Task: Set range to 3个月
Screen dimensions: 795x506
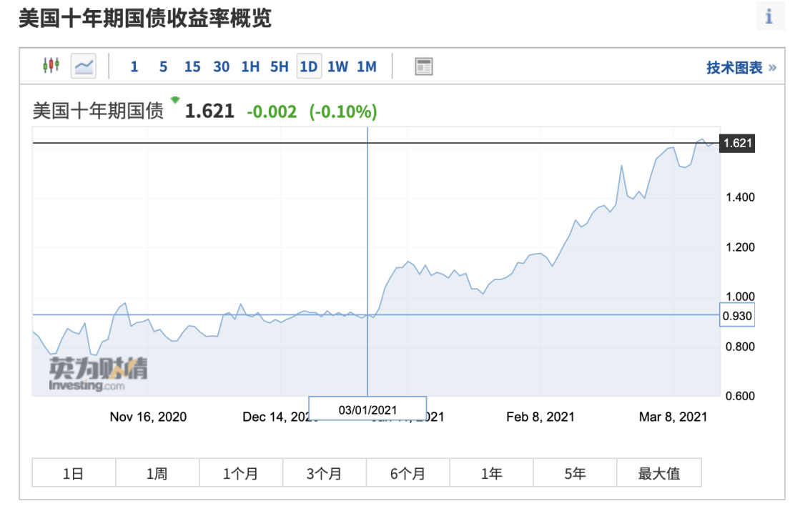Action: [325, 473]
